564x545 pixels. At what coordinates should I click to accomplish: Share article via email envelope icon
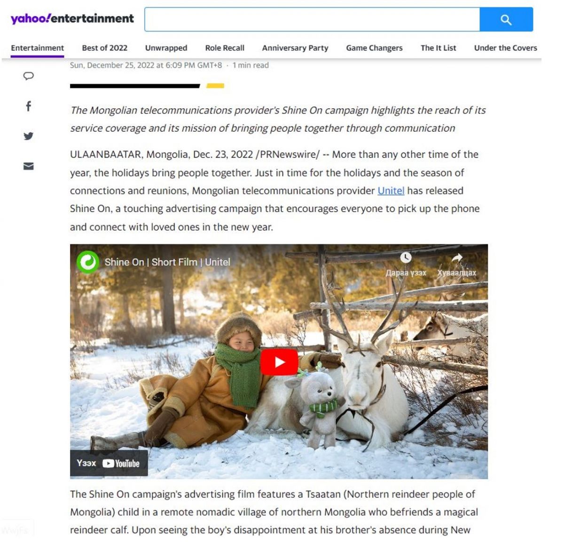[x=29, y=166]
